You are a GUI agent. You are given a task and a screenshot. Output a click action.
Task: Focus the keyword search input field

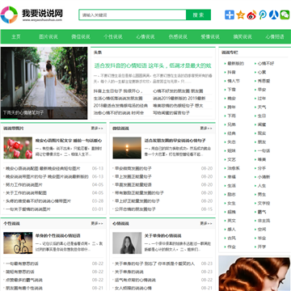[x=133, y=15]
